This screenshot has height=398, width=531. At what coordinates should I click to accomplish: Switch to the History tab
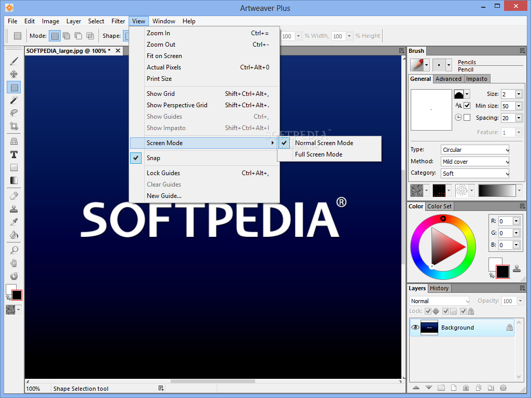pyautogui.click(x=439, y=288)
